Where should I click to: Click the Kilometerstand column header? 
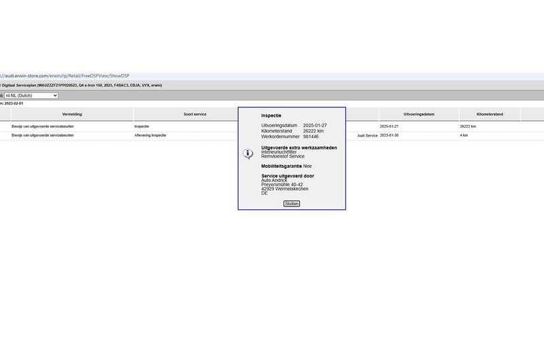(490, 114)
